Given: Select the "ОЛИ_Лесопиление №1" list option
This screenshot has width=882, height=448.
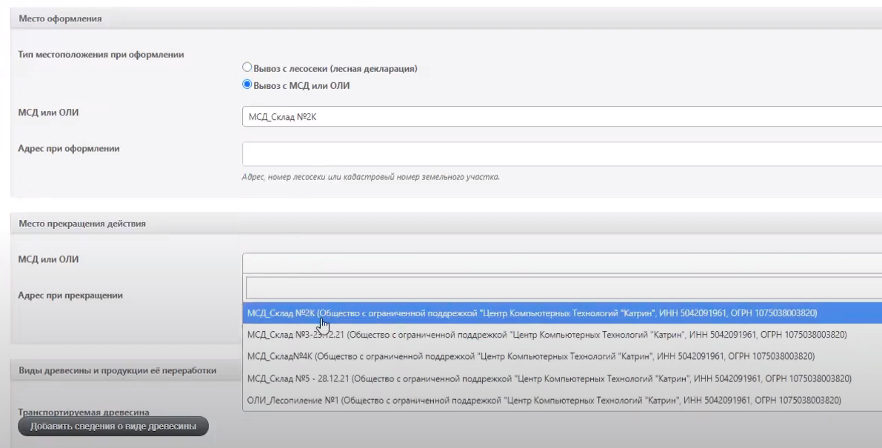Looking at the screenshot, I should coord(544,401).
